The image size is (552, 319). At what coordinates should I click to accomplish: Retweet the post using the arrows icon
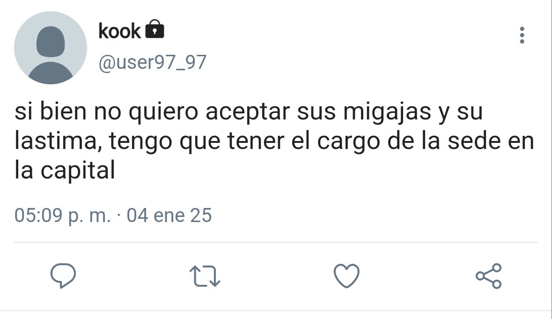point(205,276)
